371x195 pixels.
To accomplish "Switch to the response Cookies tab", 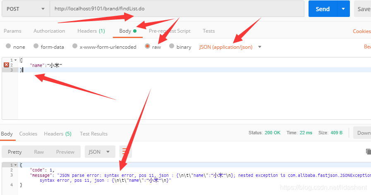I will click(x=28, y=134).
